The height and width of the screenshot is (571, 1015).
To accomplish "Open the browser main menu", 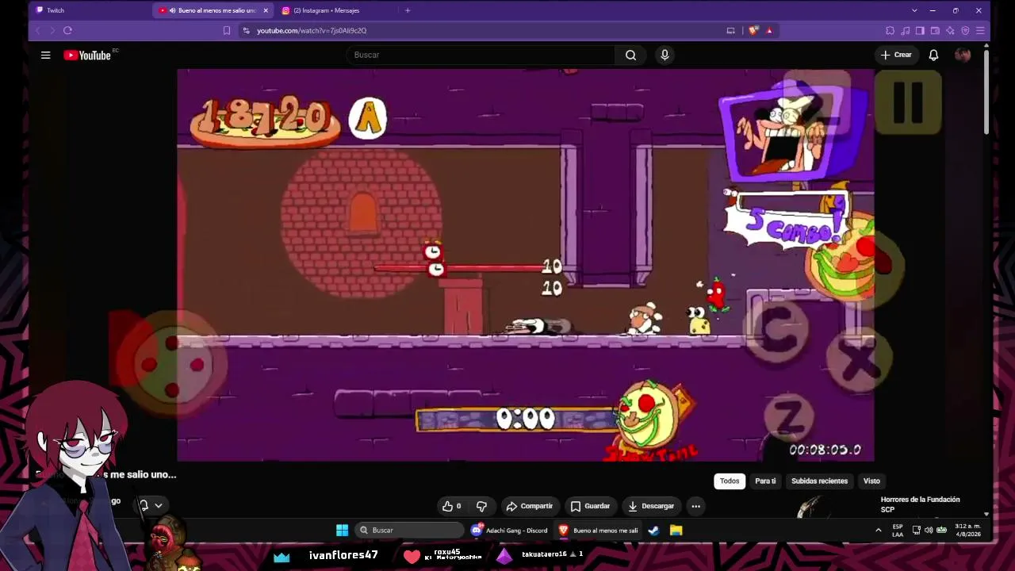I will pos(980,30).
